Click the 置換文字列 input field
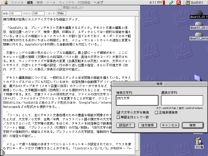This screenshot has width=208, height=156. (182, 100)
